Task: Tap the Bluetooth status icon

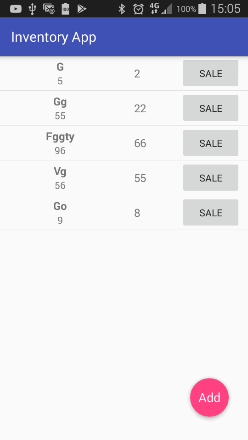Action: (122, 9)
